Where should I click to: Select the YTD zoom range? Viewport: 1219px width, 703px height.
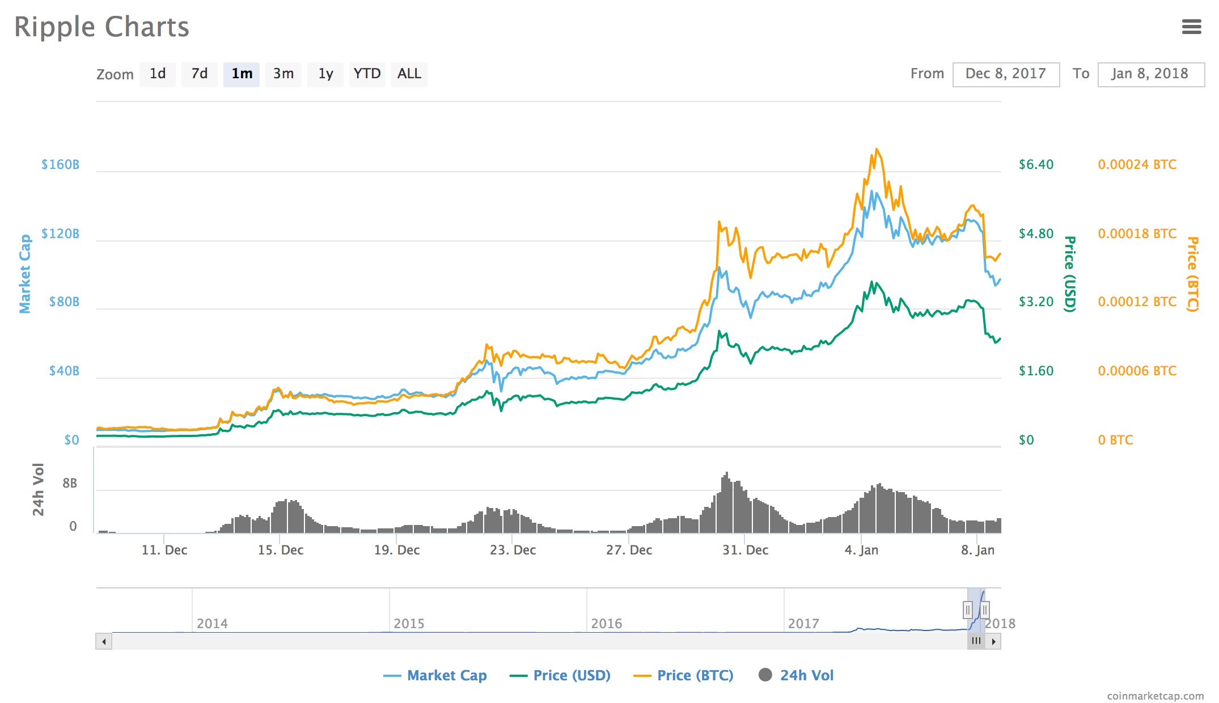coord(367,74)
